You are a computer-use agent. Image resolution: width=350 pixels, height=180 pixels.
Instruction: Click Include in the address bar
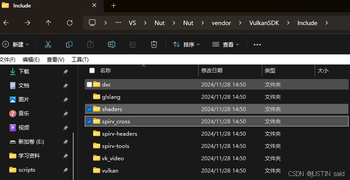tap(307, 23)
